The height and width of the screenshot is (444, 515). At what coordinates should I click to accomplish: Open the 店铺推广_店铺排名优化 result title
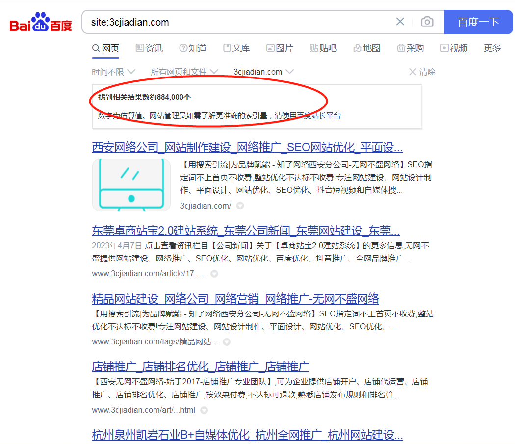[x=200, y=367]
